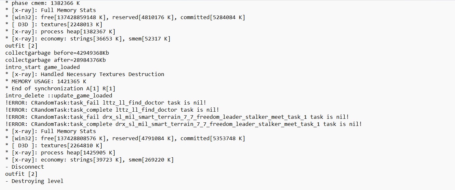This screenshot has width=455, height=190.
Task: Click the process heap[1382367 K] line
Action: [x=60, y=32]
